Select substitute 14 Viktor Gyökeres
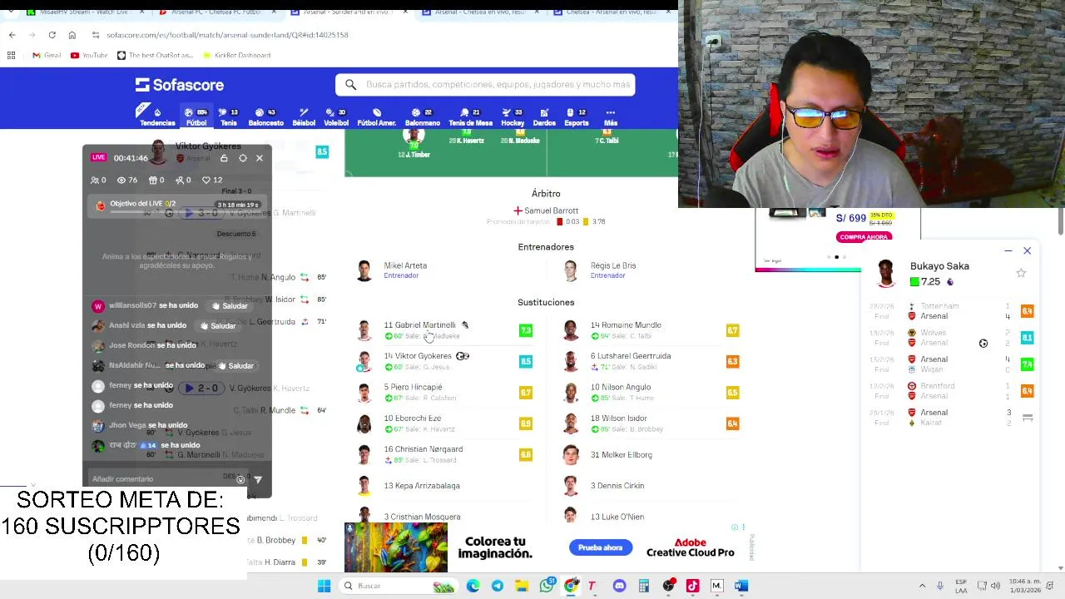Viewport: 1065px width, 599px height. [444, 361]
